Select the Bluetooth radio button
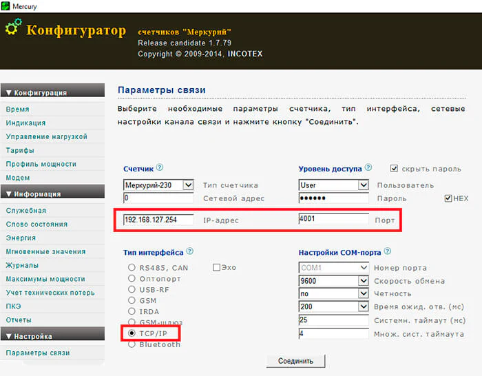 pyautogui.click(x=132, y=344)
